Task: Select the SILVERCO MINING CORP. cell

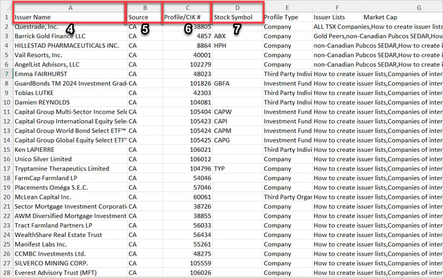Action: click(70, 263)
